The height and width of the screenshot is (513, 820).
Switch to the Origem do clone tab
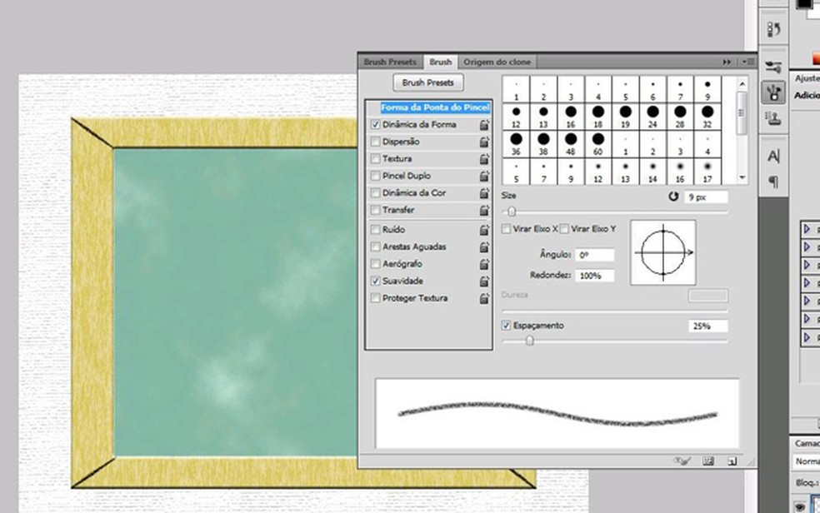pyautogui.click(x=497, y=62)
